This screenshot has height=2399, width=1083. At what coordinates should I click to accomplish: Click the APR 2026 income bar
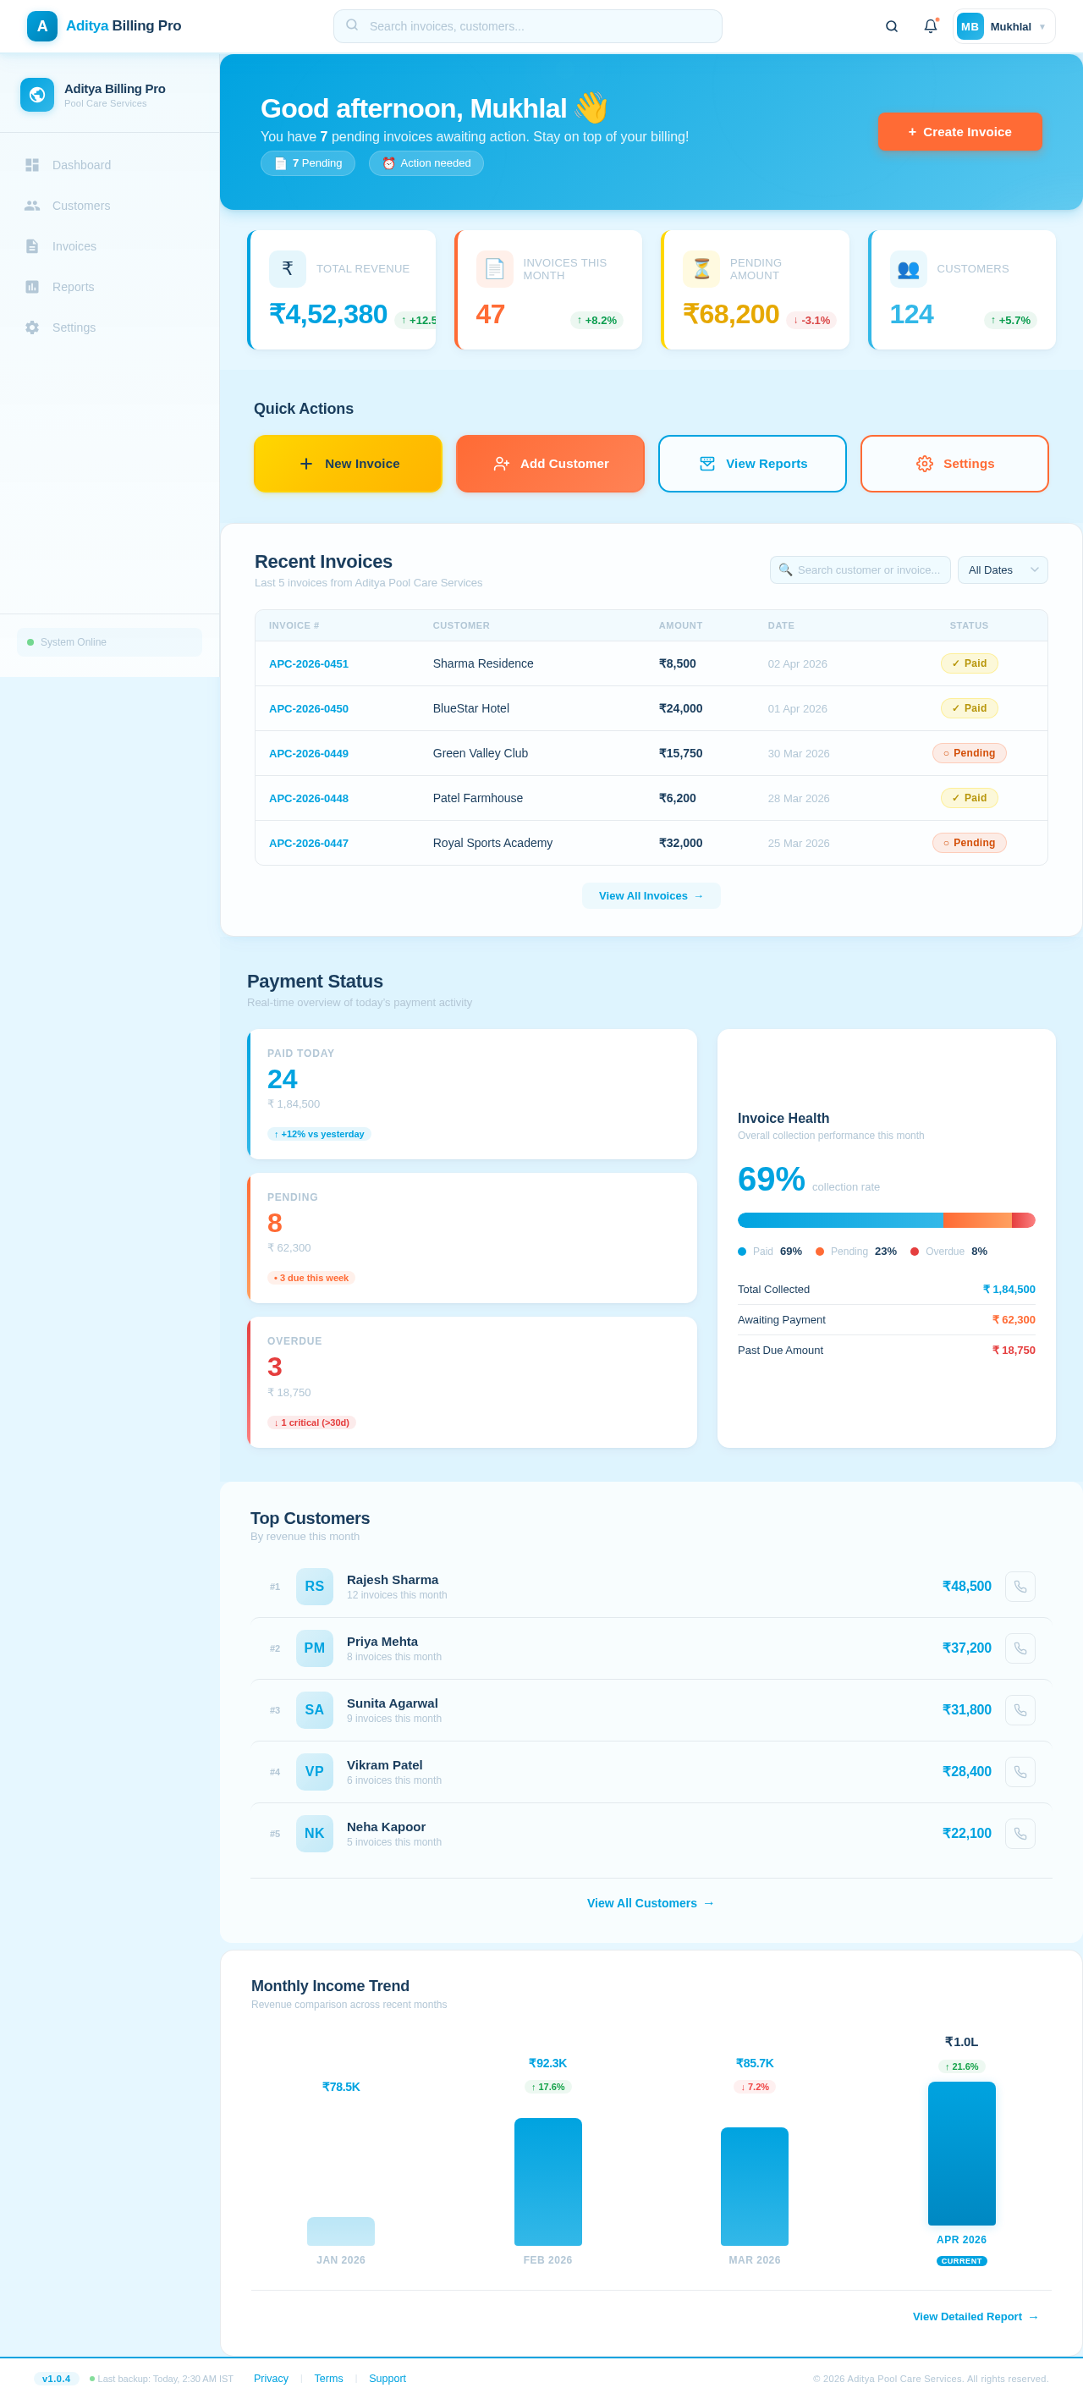tap(961, 2153)
